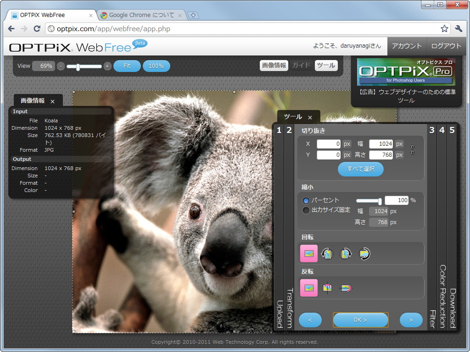Image resolution: width=470 pixels, height=352 pixels.
Task: Select the パーセント radio button
Action: [306, 200]
